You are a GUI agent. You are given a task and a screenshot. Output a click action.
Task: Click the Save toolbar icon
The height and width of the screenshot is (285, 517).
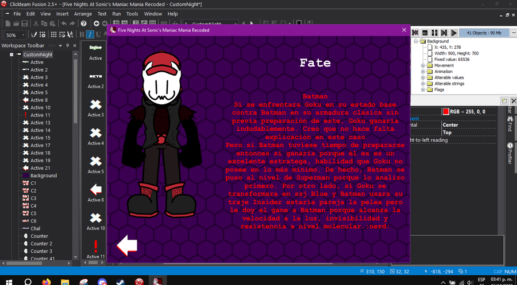[24, 24]
